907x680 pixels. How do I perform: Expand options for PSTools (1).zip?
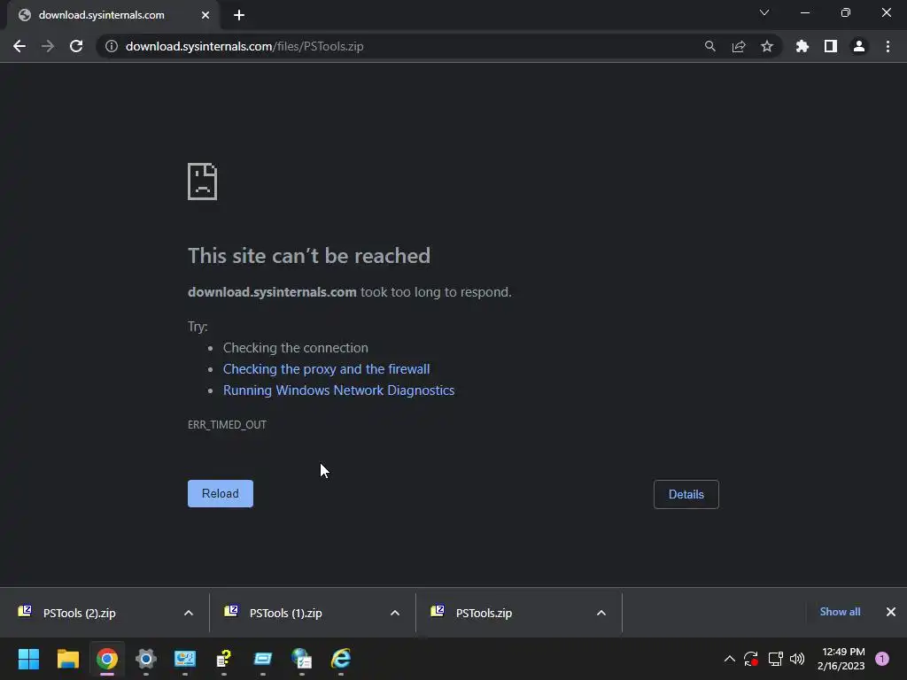click(395, 613)
